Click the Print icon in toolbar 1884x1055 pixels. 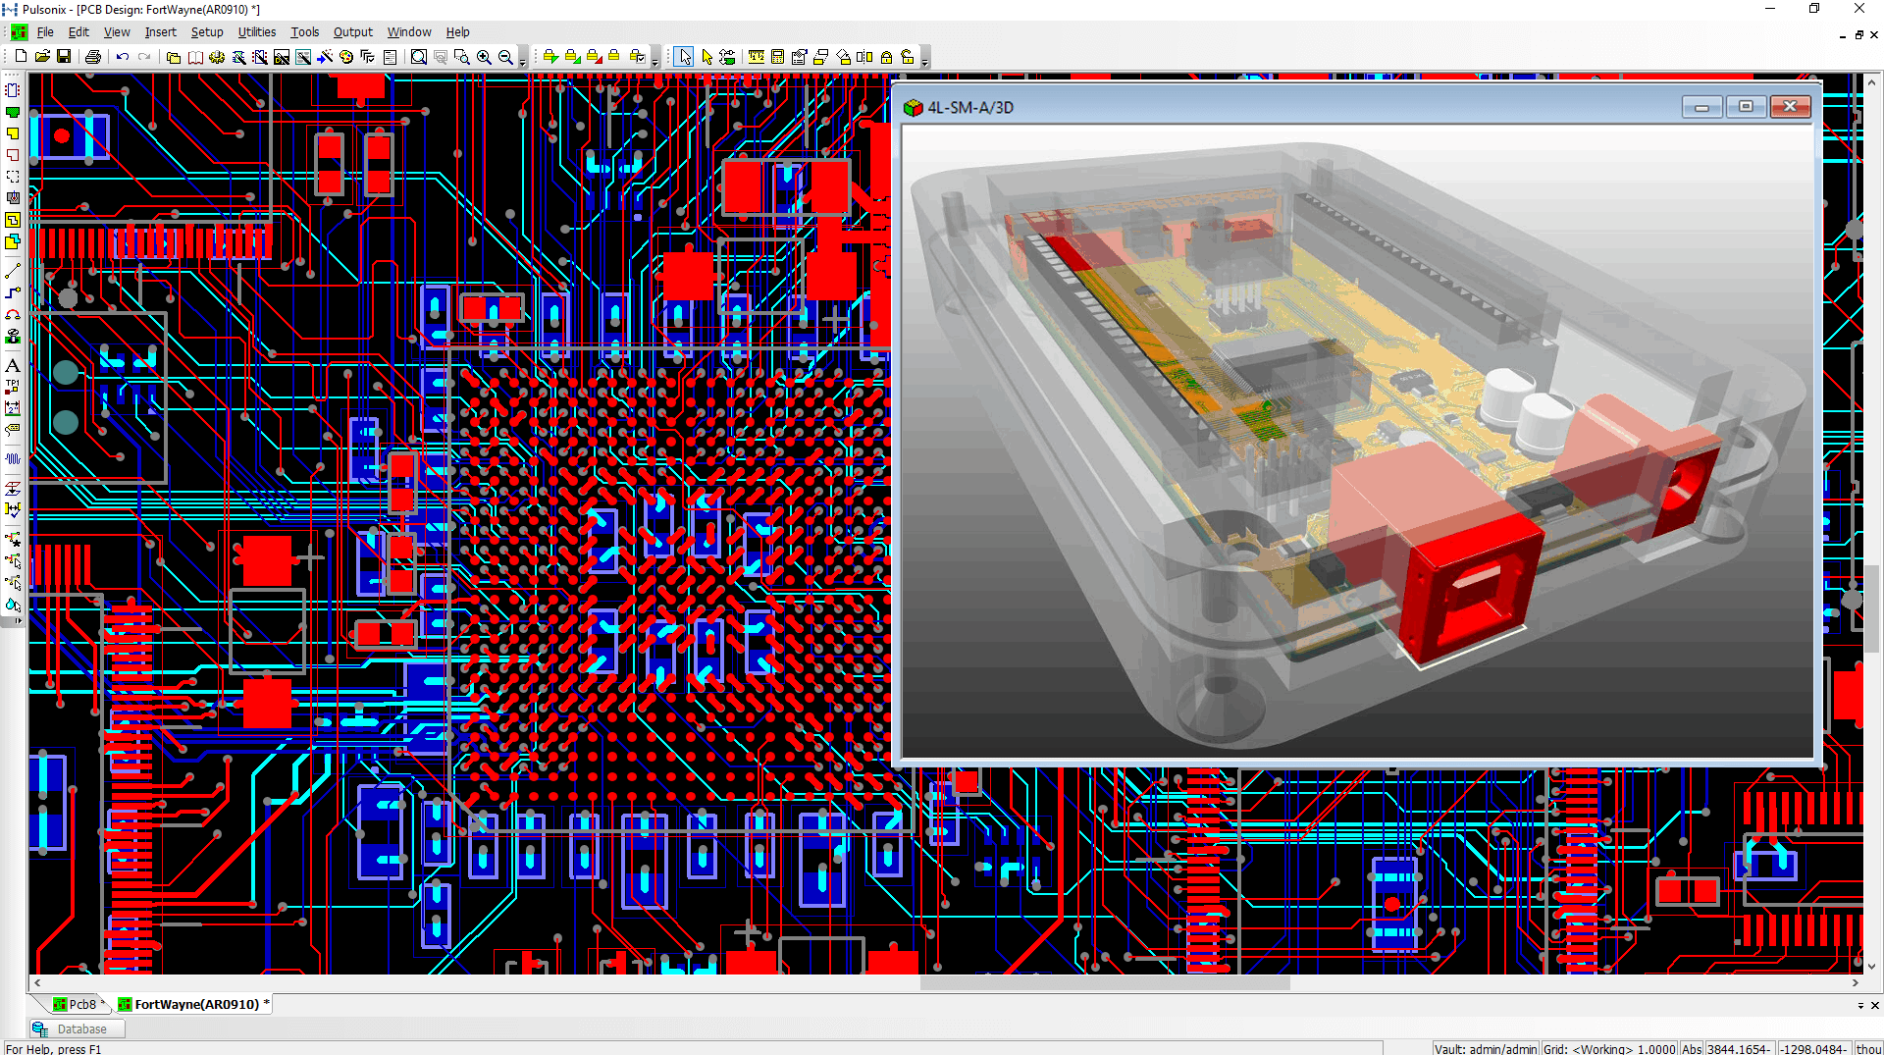[93, 57]
